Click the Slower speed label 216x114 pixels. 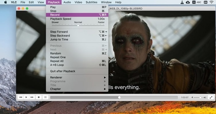(x=55, y=22)
